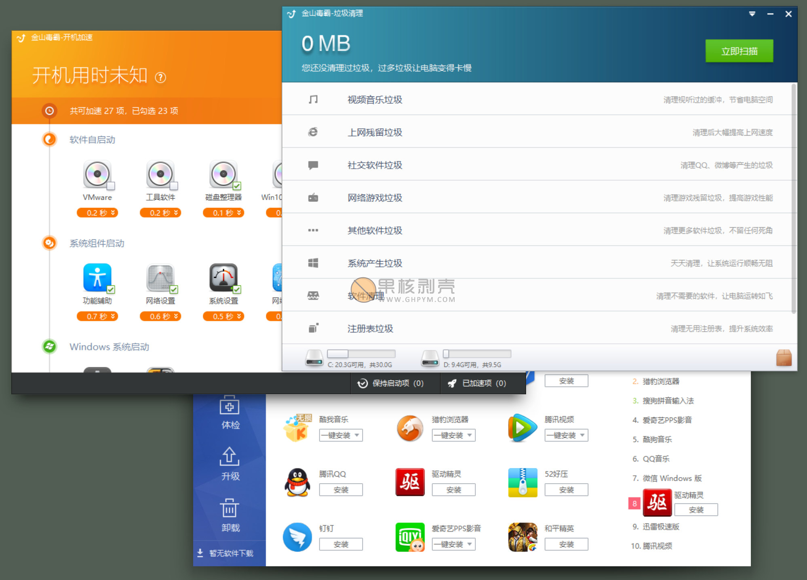Screen dimensions: 807x580
Task: Untick the 功能辅助 checkbox
Action: point(111,289)
